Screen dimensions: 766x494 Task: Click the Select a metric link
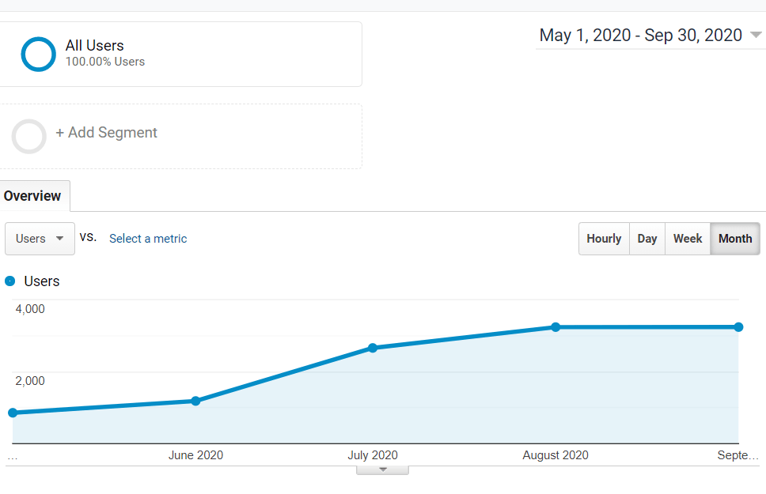[x=147, y=238]
